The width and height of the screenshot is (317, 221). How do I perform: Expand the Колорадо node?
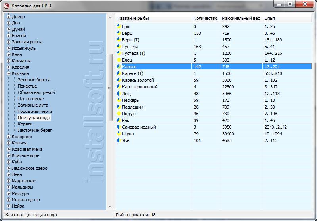click(8, 137)
